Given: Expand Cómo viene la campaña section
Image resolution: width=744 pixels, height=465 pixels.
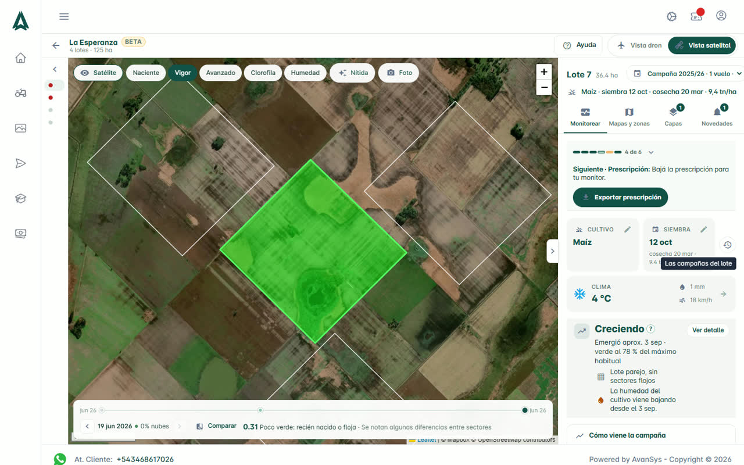Looking at the screenshot, I should 651,435.
